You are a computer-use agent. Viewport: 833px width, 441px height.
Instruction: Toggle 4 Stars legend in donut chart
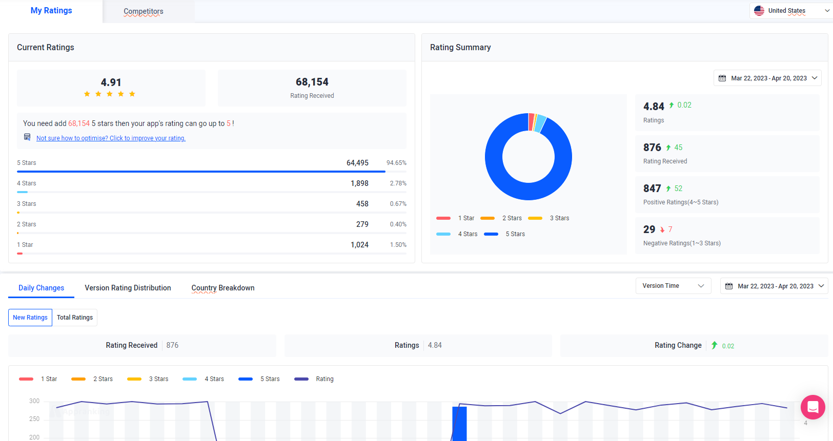point(457,234)
